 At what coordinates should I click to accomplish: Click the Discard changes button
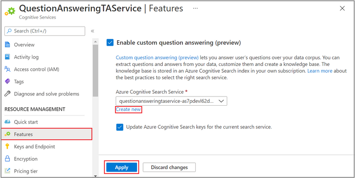[x=169, y=167]
